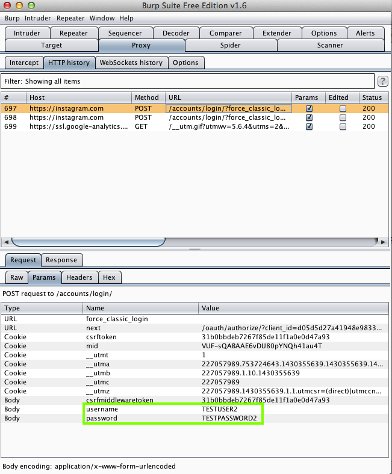This screenshot has height=474, width=392.
Task: Toggle Params checkbox for request 699
Action: tap(309, 126)
